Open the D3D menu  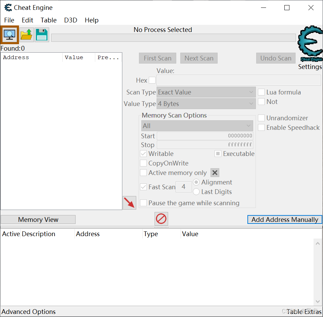(70, 20)
